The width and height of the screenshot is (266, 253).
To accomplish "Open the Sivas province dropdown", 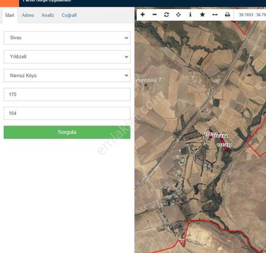I will click(x=67, y=38).
